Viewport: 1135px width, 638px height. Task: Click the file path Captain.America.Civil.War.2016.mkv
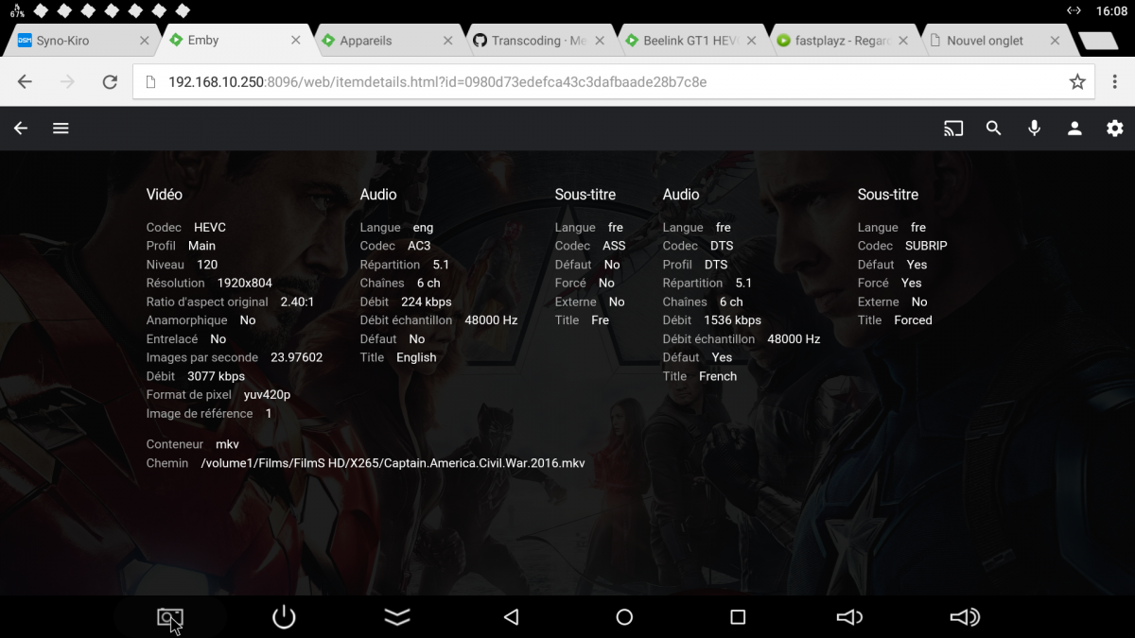[x=393, y=463]
